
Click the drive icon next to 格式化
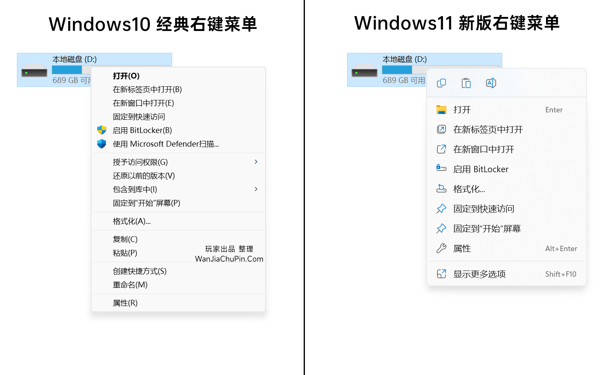[441, 189]
